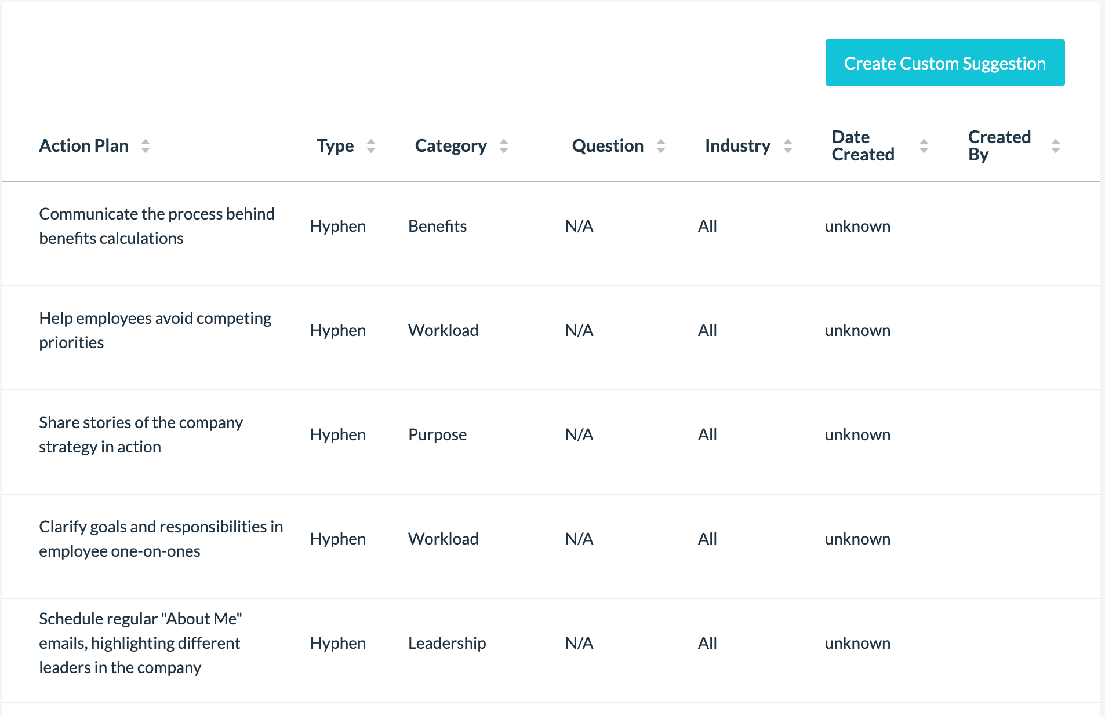1105x716 pixels.
Task: Click All industry in Share stories row
Action: click(707, 434)
